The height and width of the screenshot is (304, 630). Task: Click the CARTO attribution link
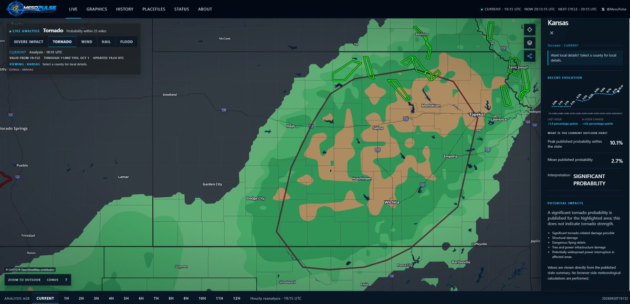point(12,269)
